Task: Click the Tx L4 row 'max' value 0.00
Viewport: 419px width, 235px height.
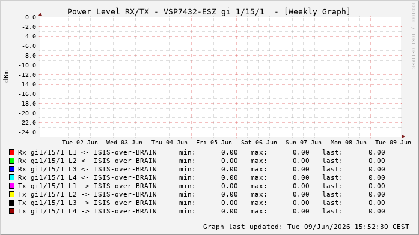Action: pyautogui.click(x=301, y=211)
